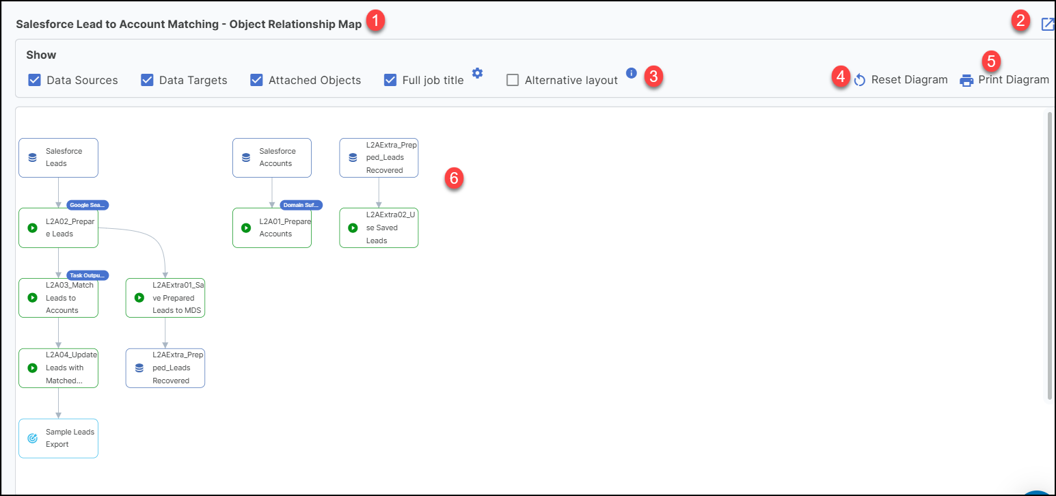Click the target icon in Sample Leads Export node
The height and width of the screenshot is (496, 1056).
tap(32, 439)
